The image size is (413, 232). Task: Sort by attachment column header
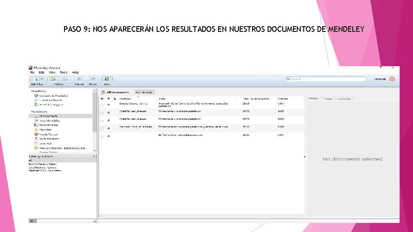pyautogui.click(x=115, y=99)
